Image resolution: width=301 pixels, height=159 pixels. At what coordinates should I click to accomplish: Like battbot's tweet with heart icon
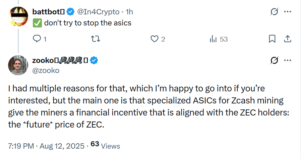coord(155,39)
